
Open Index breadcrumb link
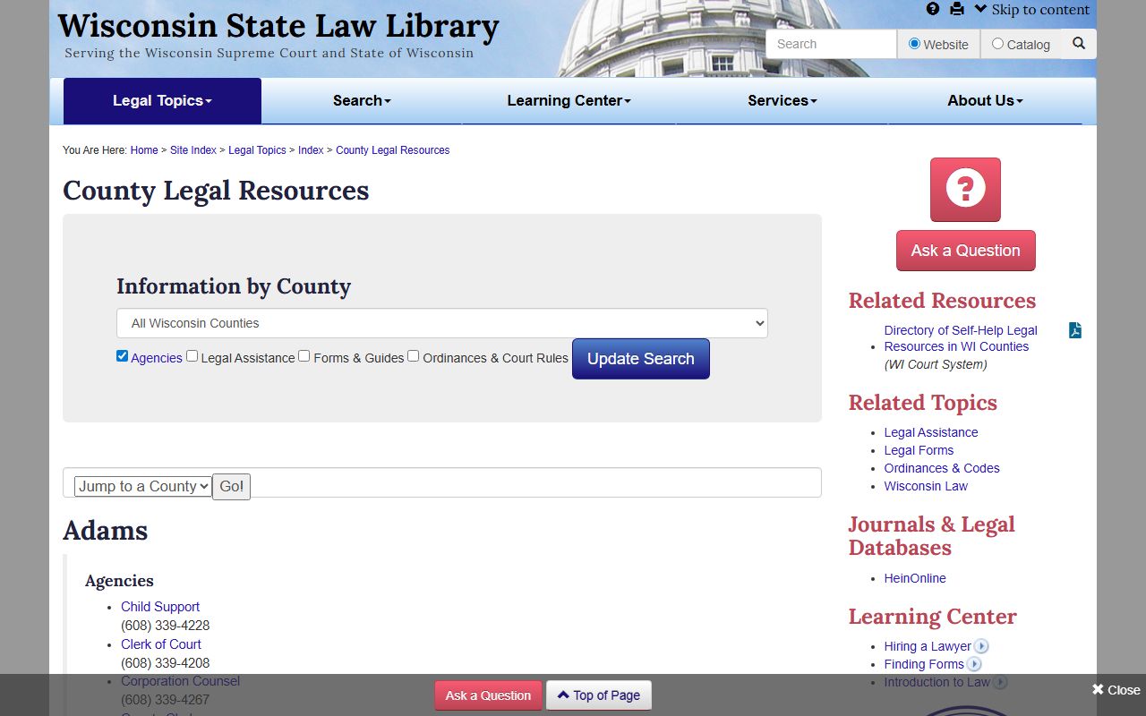311,150
